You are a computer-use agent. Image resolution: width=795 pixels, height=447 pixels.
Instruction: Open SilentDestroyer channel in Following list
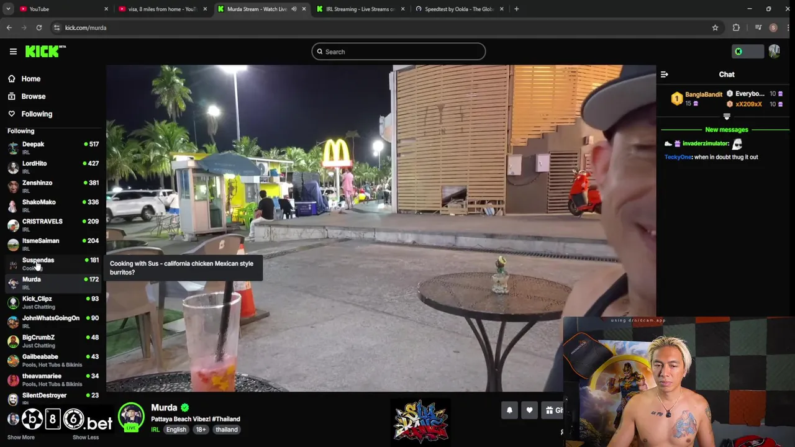point(53,399)
